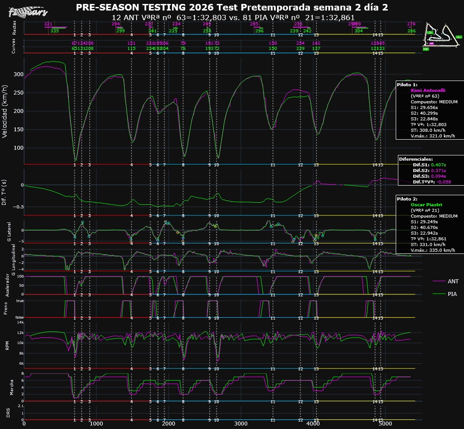The height and width of the screenshot is (429, 464).
Task: Click the Diferenciales header
Action: click(416, 159)
